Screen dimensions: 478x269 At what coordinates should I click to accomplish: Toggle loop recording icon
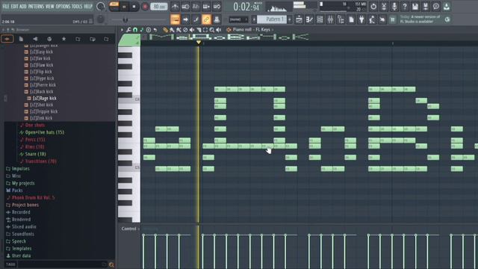(x=217, y=7)
